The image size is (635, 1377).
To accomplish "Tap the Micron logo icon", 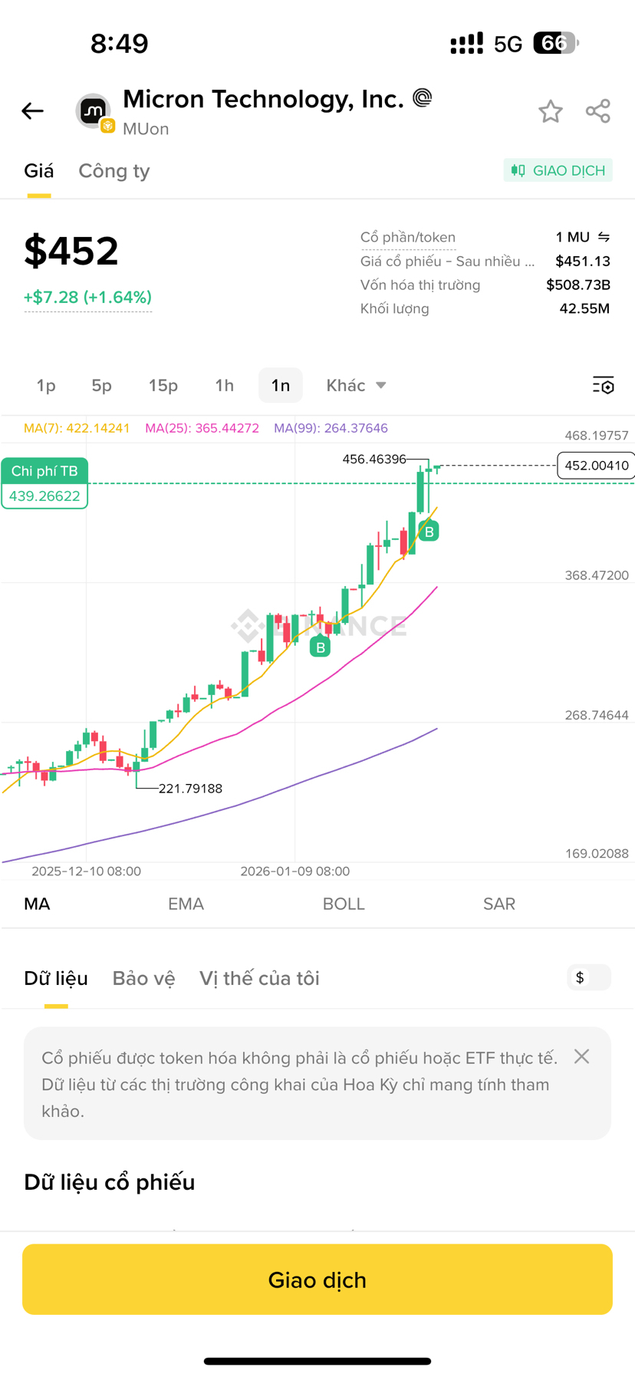I will [94, 111].
